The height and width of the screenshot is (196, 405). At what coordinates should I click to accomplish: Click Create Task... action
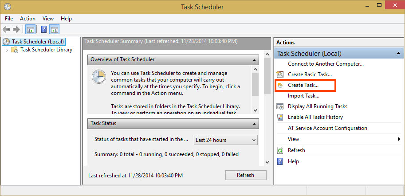pos(303,85)
